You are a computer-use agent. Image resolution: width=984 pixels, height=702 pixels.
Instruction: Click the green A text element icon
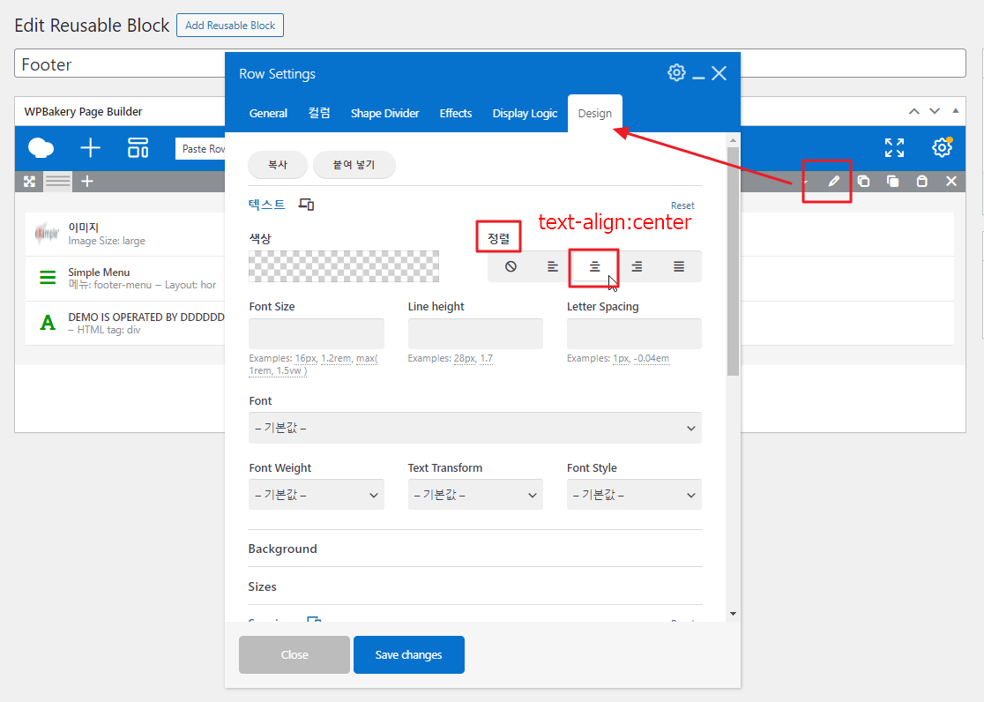[48, 323]
